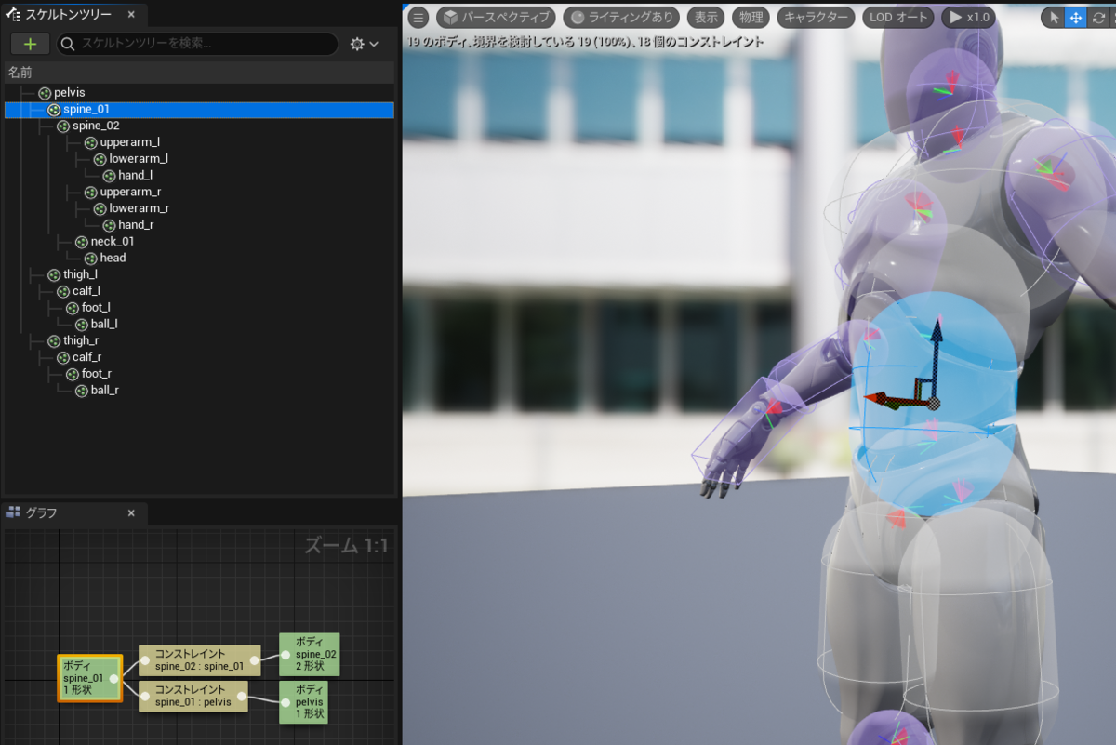The width and height of the screenshot is (1116, 745).
Task: Close the グラフ panel tab
Action: (131, 512)
